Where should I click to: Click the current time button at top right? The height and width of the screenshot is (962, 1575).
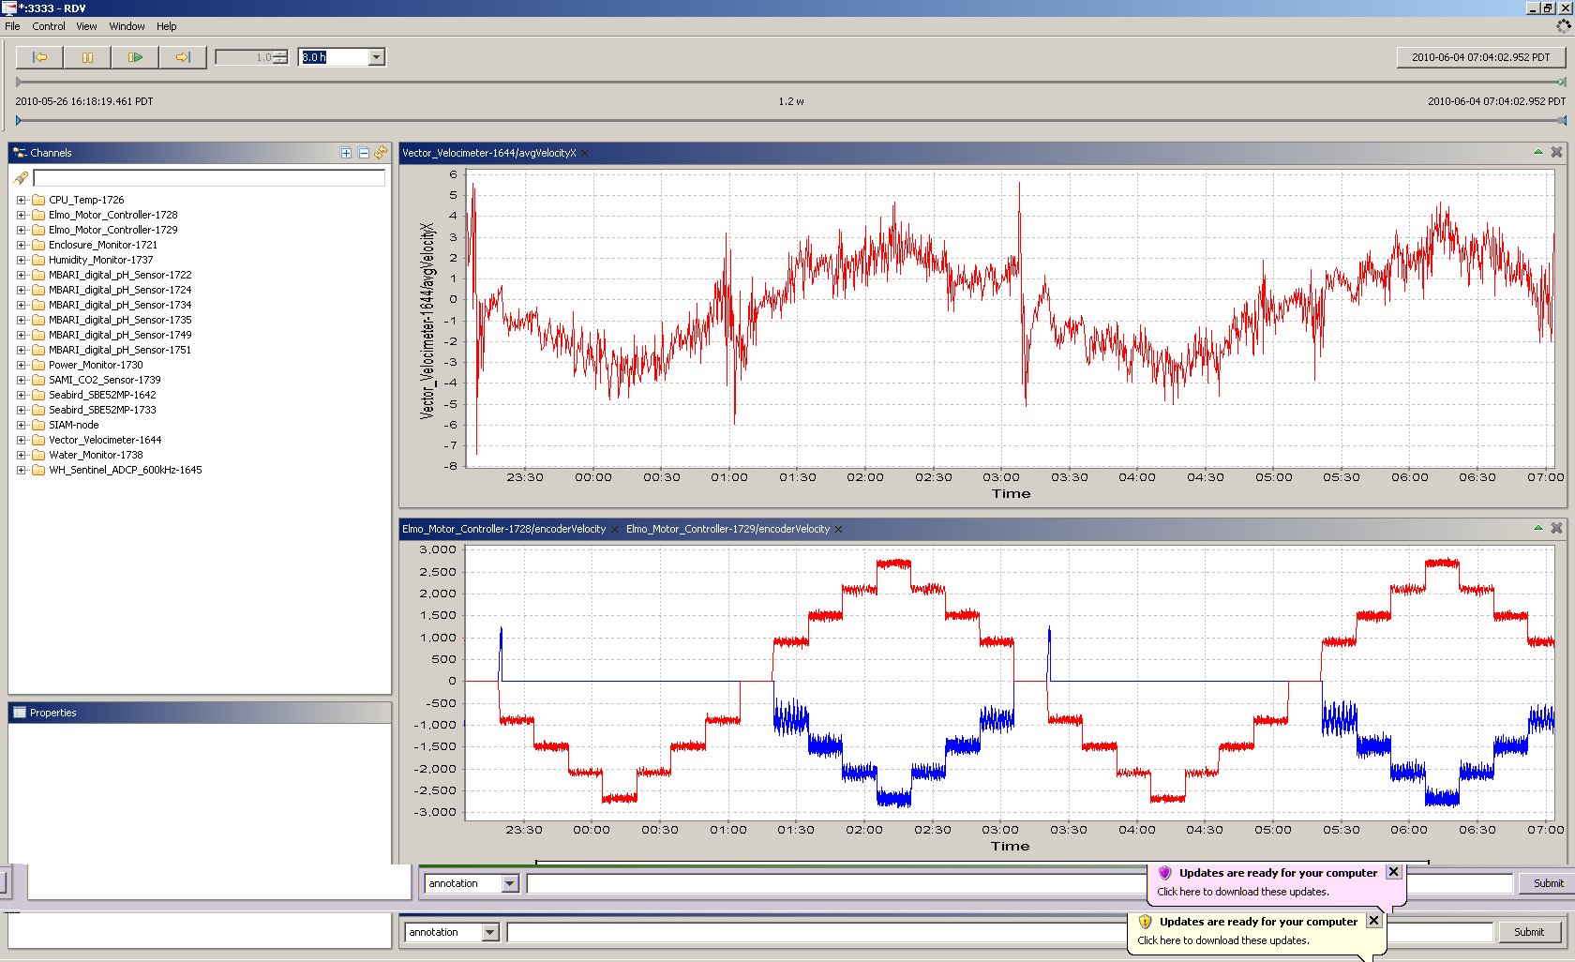point(1480,57)
